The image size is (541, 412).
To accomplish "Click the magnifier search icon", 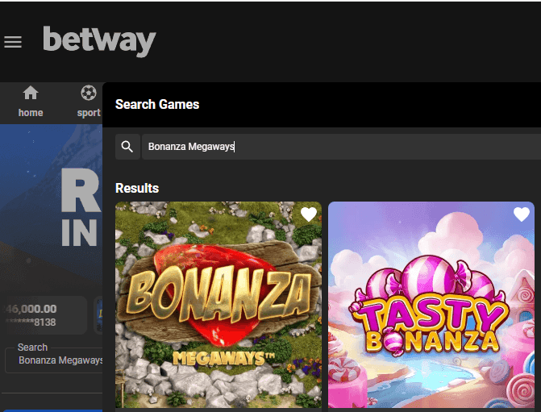I will 127,147.
